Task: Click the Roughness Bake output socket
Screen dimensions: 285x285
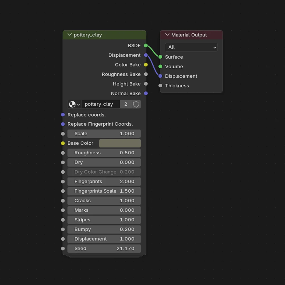Action: (146, 74)
